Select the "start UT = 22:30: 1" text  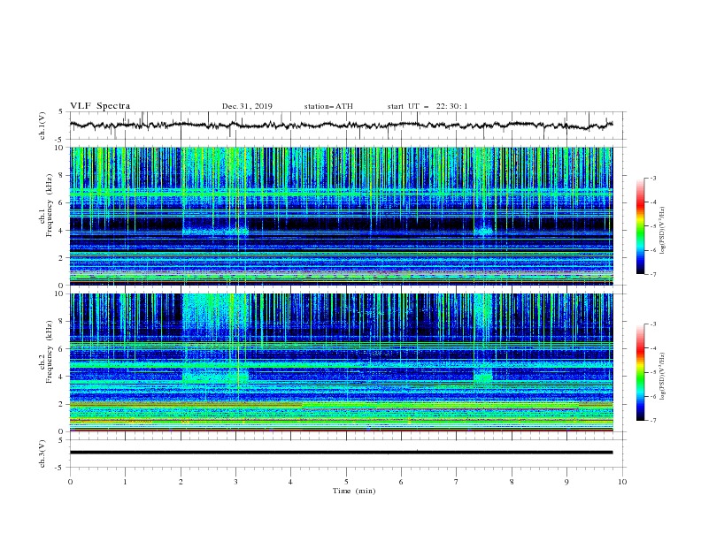(428, 106)
